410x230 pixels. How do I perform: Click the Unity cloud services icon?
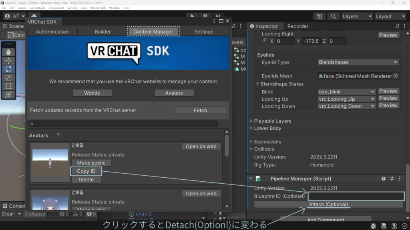click(x=34, y=16)
